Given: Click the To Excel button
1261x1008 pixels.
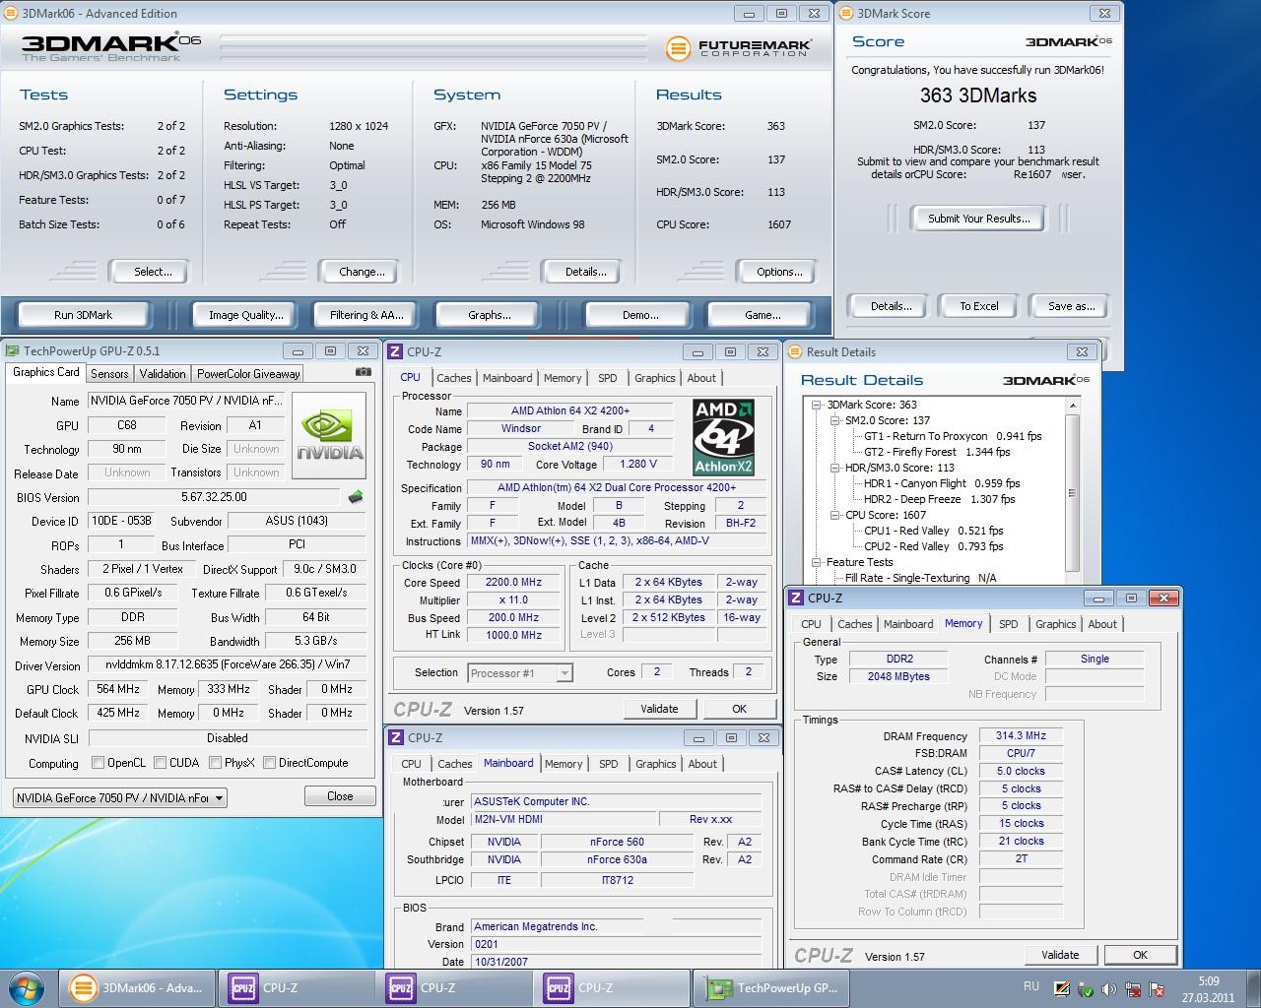Looking at the screenshot, I should click(979, 306).
